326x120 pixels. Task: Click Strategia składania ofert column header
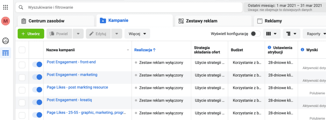point(207,50)
